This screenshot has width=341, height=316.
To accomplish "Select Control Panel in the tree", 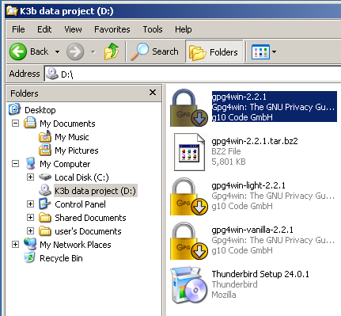I will tap(80, 204).
